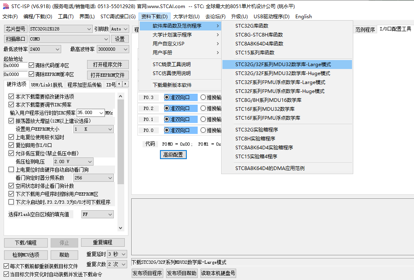The image size is (414, 280).
Task: Open 工具(T) menu
Action: [x=66, y=16]
